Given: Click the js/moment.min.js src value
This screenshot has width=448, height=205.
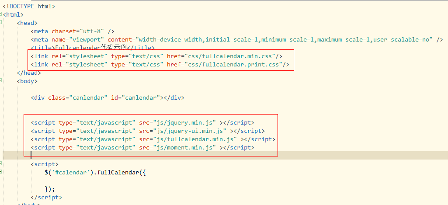Looking at the screenshot, I should pos(184,148).
